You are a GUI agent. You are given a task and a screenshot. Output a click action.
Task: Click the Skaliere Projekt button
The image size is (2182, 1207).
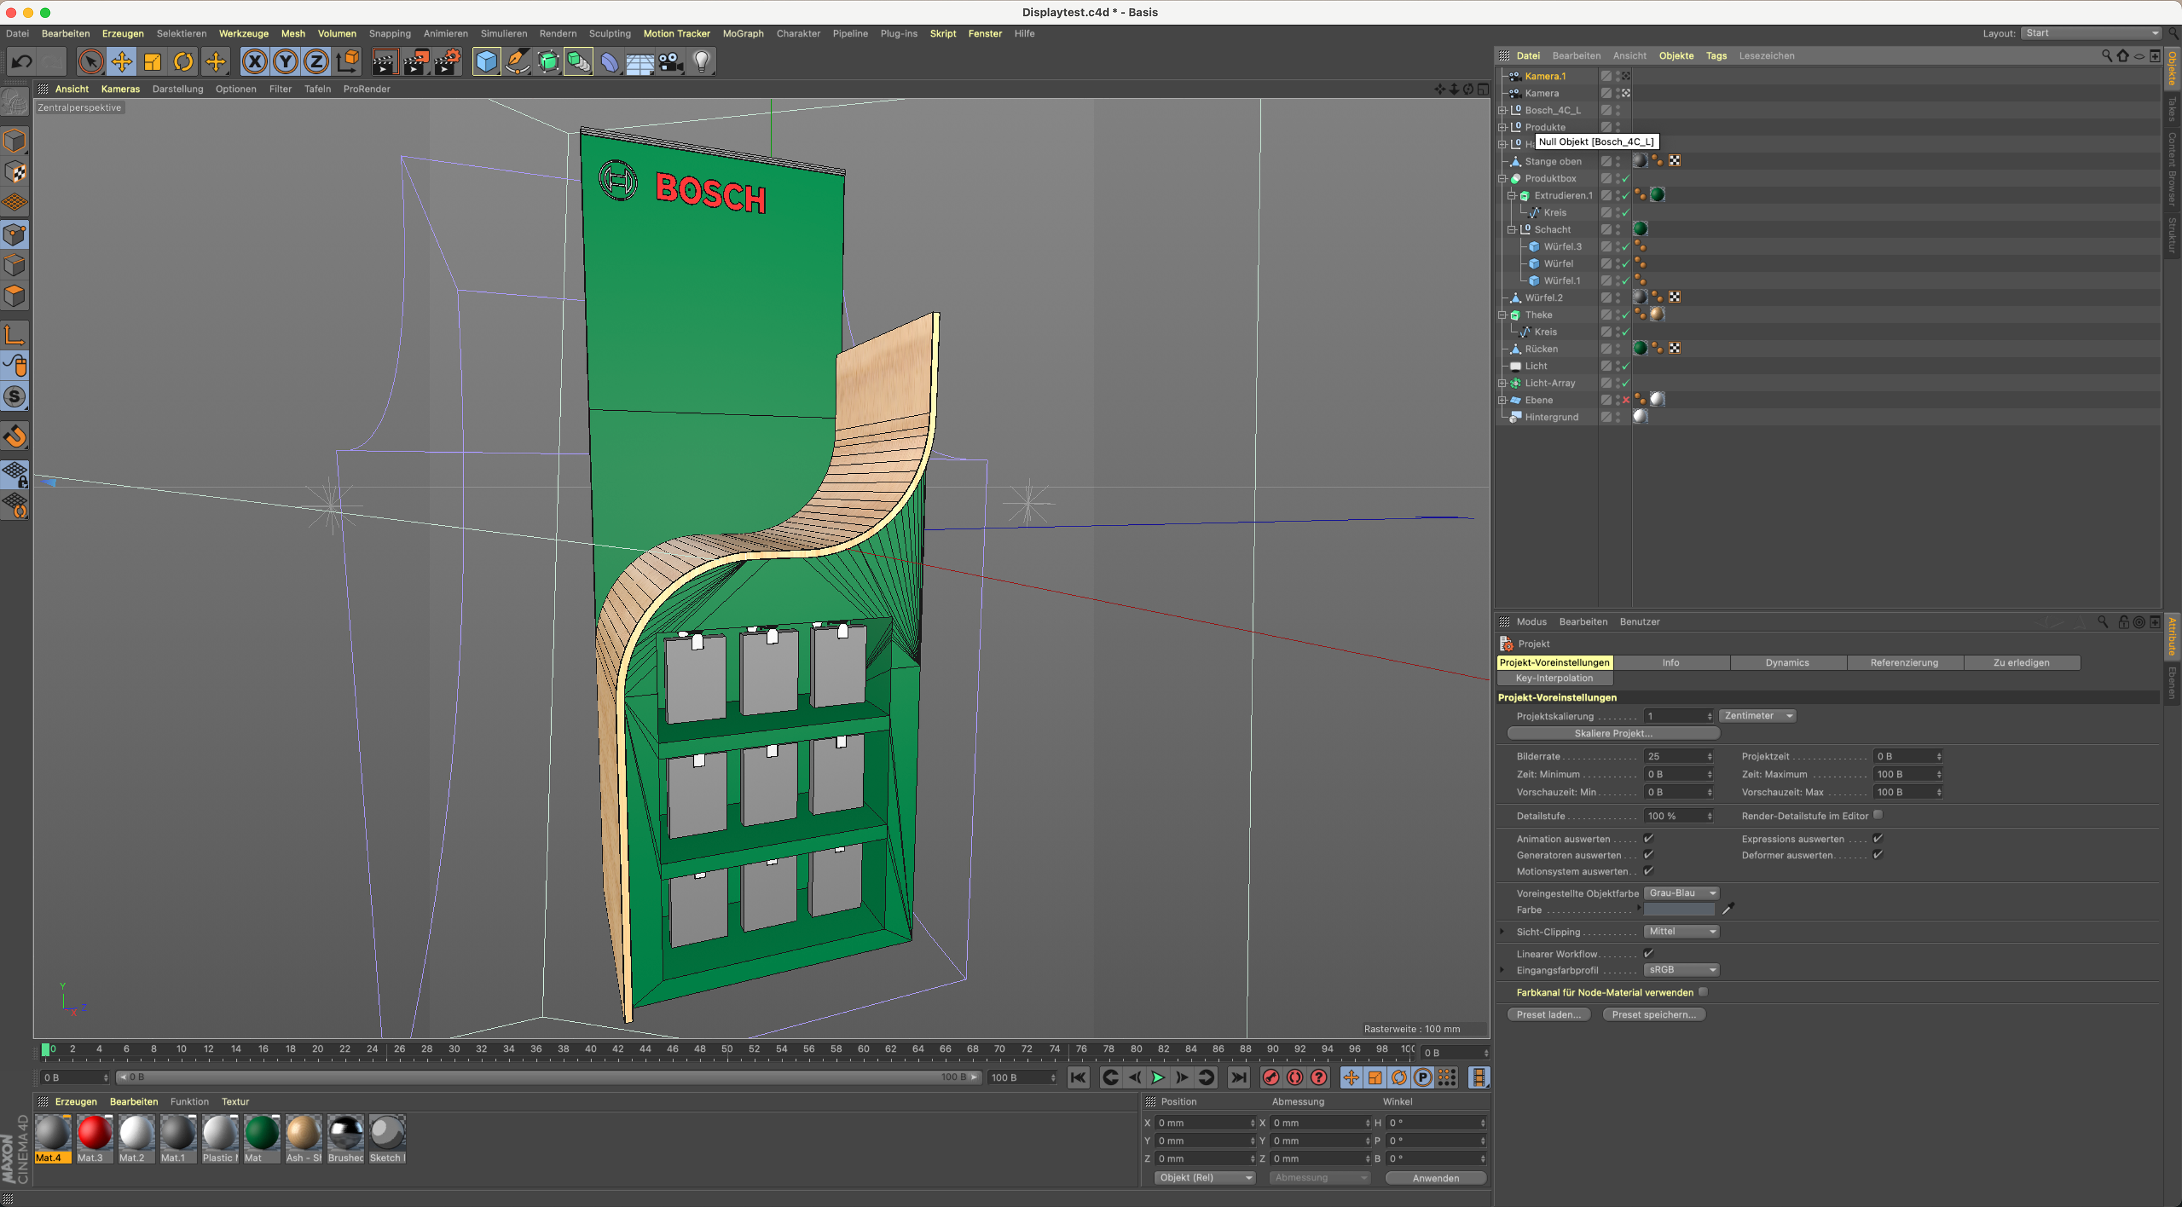(1613, 733)
